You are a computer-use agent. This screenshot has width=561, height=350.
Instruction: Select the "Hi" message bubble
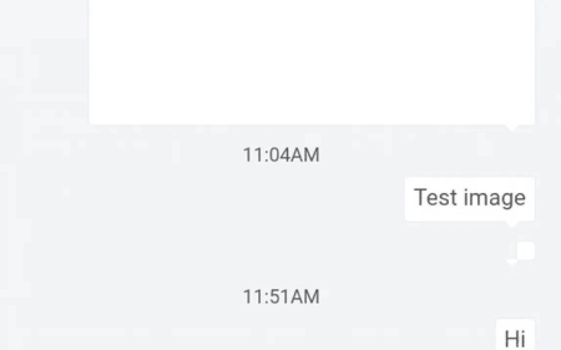tap(515, 336)
